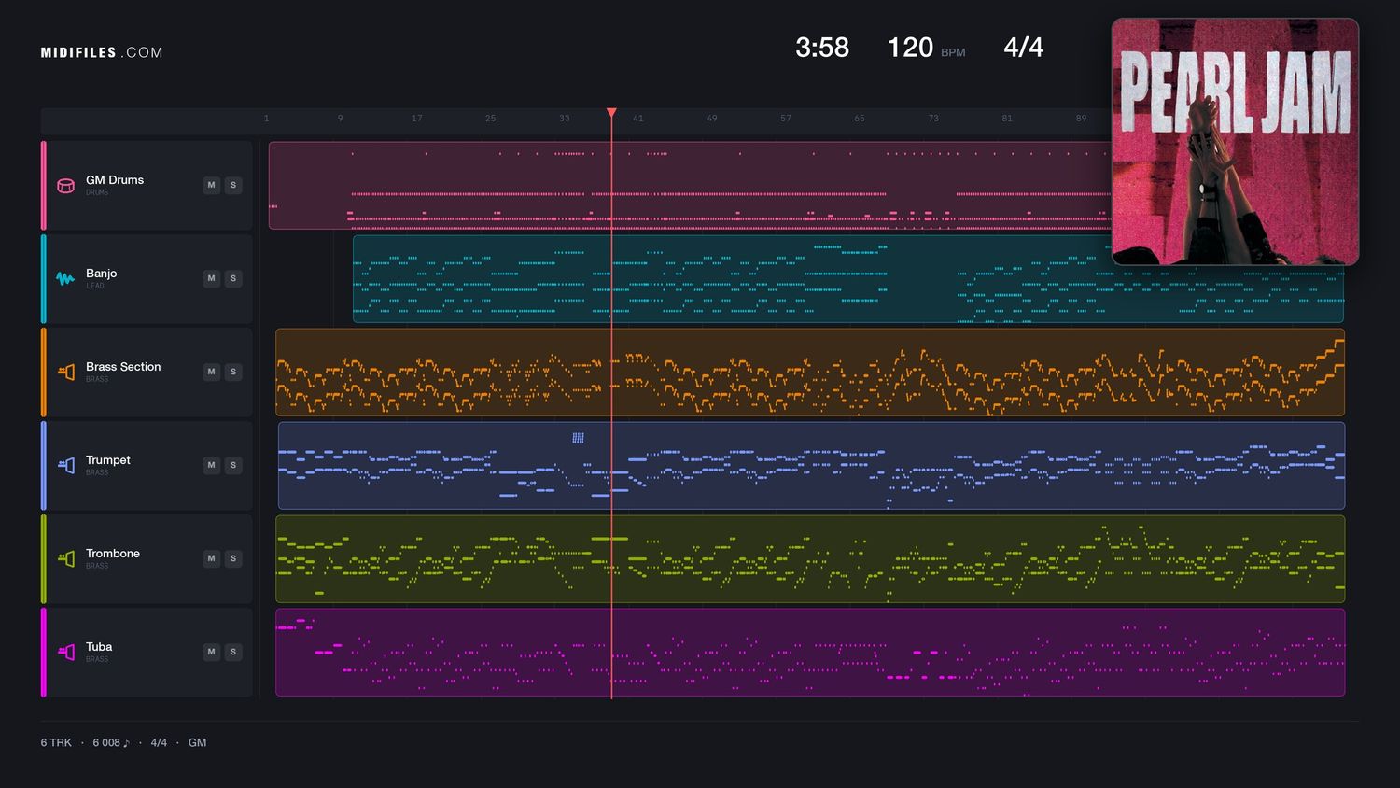Viewport: 1400px width, 788px height.
Task: Click the 6 008 note count in footer
Action: point(111,743)
